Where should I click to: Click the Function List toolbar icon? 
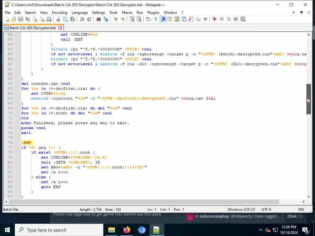[x=191, y=19]
